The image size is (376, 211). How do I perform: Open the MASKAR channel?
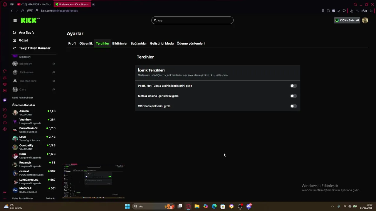tap(34, 190)
